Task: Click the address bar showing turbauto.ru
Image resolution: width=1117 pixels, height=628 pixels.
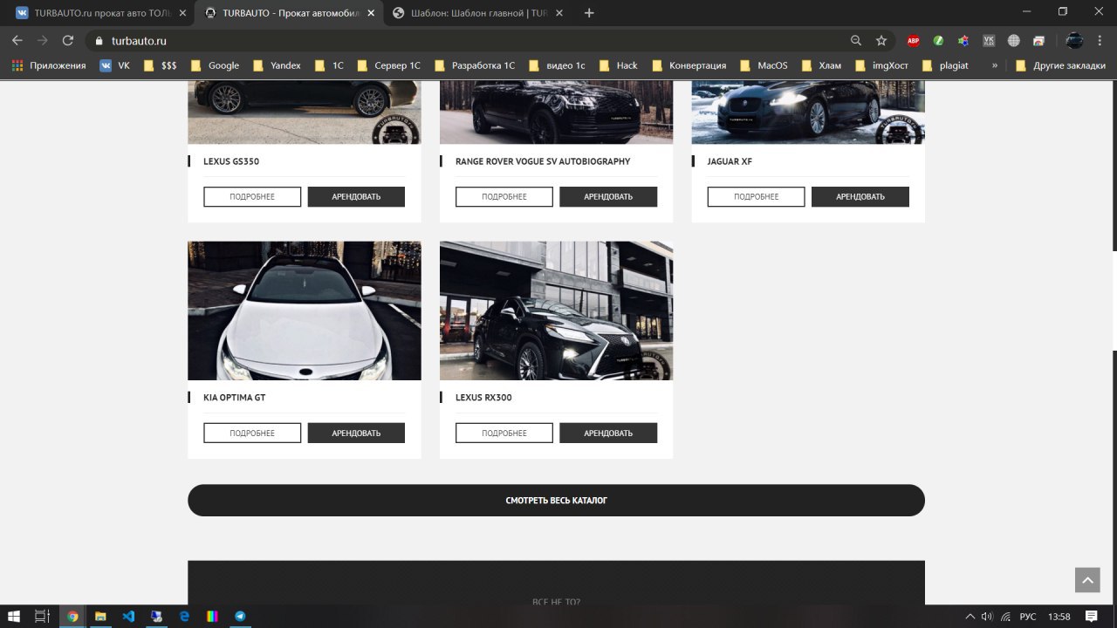Action: click(x=471, y=40)
